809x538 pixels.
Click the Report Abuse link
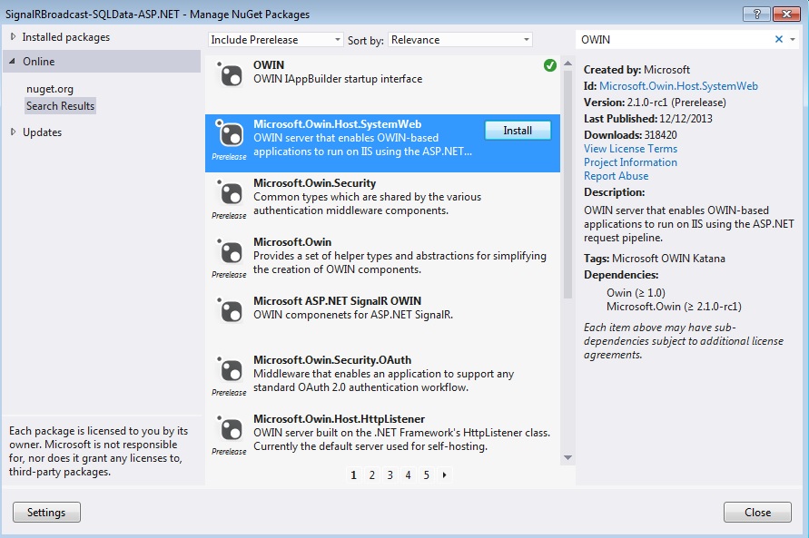coord(616,176)
